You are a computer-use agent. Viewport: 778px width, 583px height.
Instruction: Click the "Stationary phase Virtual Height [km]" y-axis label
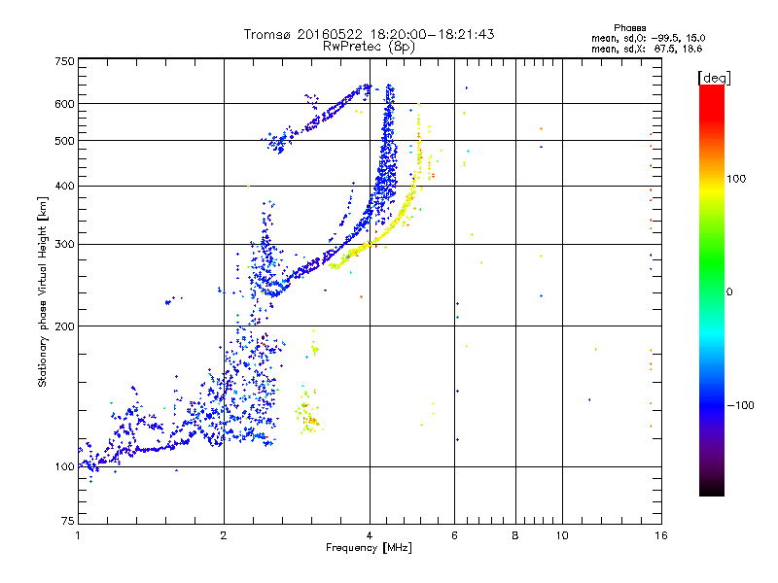tap(43, 292)
